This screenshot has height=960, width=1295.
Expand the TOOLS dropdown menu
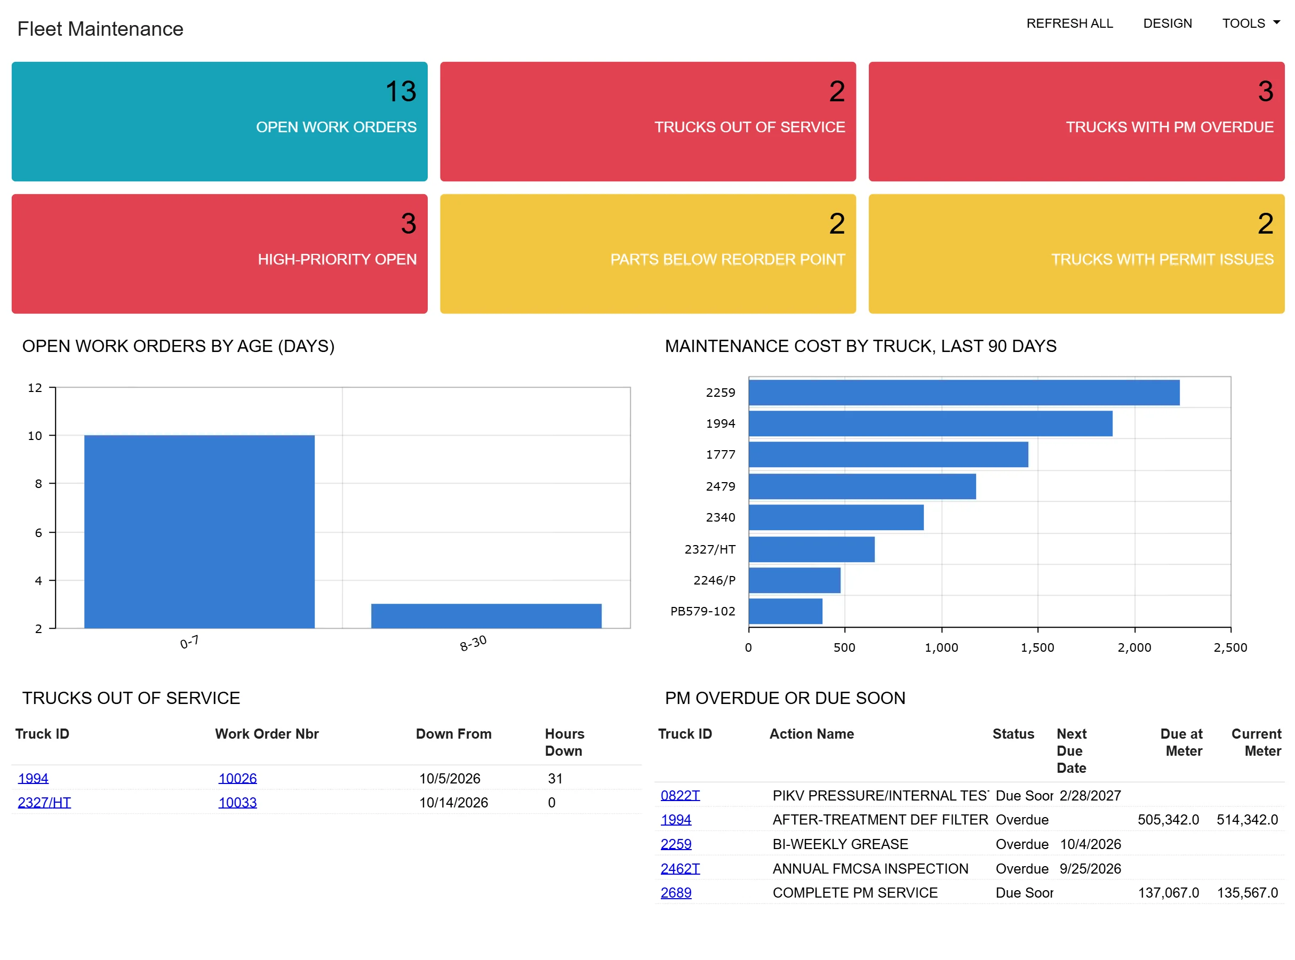coord(1250,23)
